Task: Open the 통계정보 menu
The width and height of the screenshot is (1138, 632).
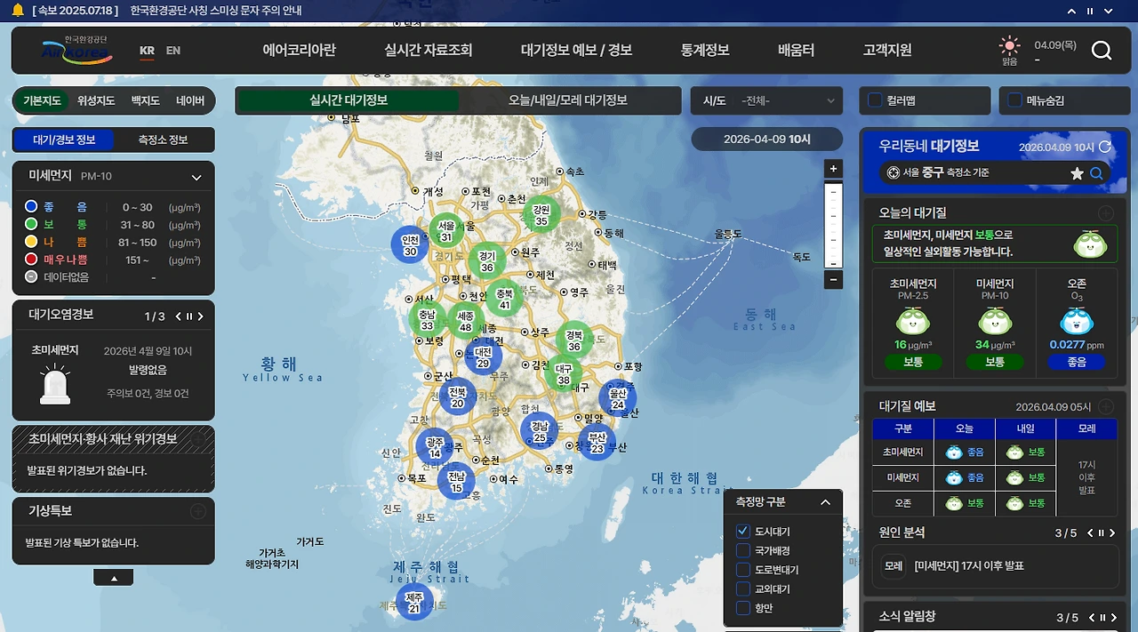Action: coord(704,51)
